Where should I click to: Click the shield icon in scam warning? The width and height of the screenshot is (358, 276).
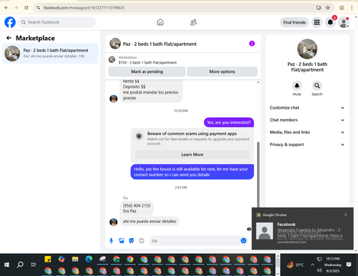[x=139, y=136]
